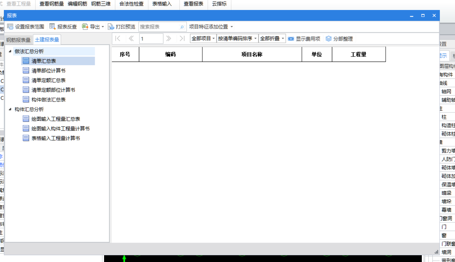Click the 单位 column header
The width and height of the screenshot is (455, 262).
(x=317, y=54)
